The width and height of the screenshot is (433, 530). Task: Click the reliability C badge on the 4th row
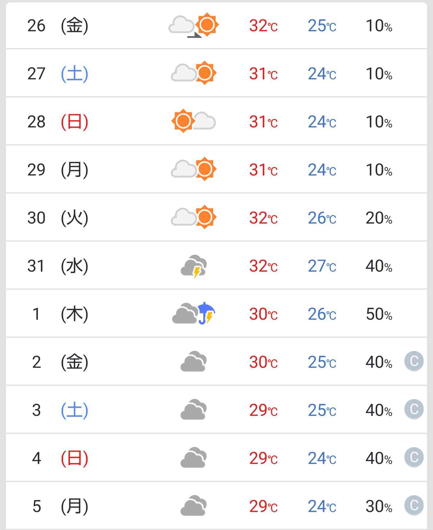pyautogui.click(x=414, y=457)
